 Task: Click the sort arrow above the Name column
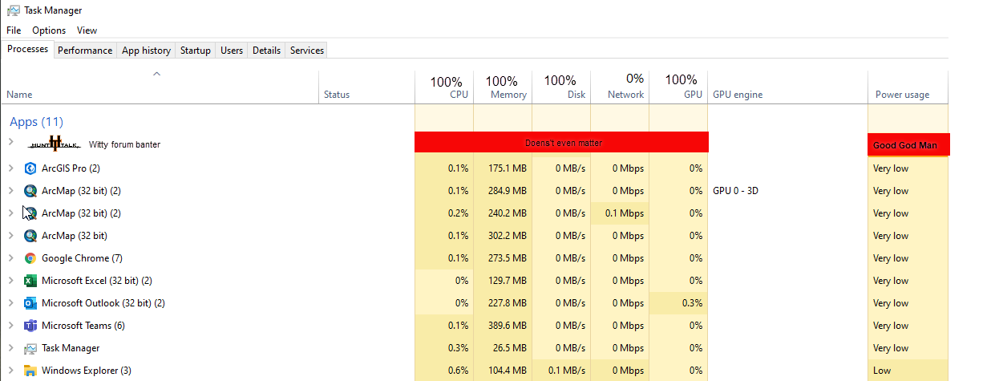(x=157, y=74)
